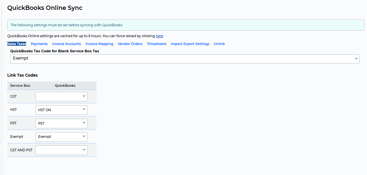Click the Unlink link
Screen dimensions: 367x175
pos(219,44)
